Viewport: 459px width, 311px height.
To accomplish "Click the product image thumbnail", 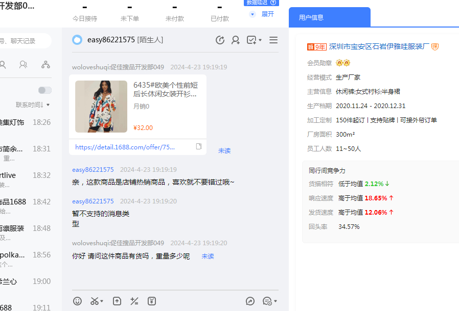I will 101,107.
